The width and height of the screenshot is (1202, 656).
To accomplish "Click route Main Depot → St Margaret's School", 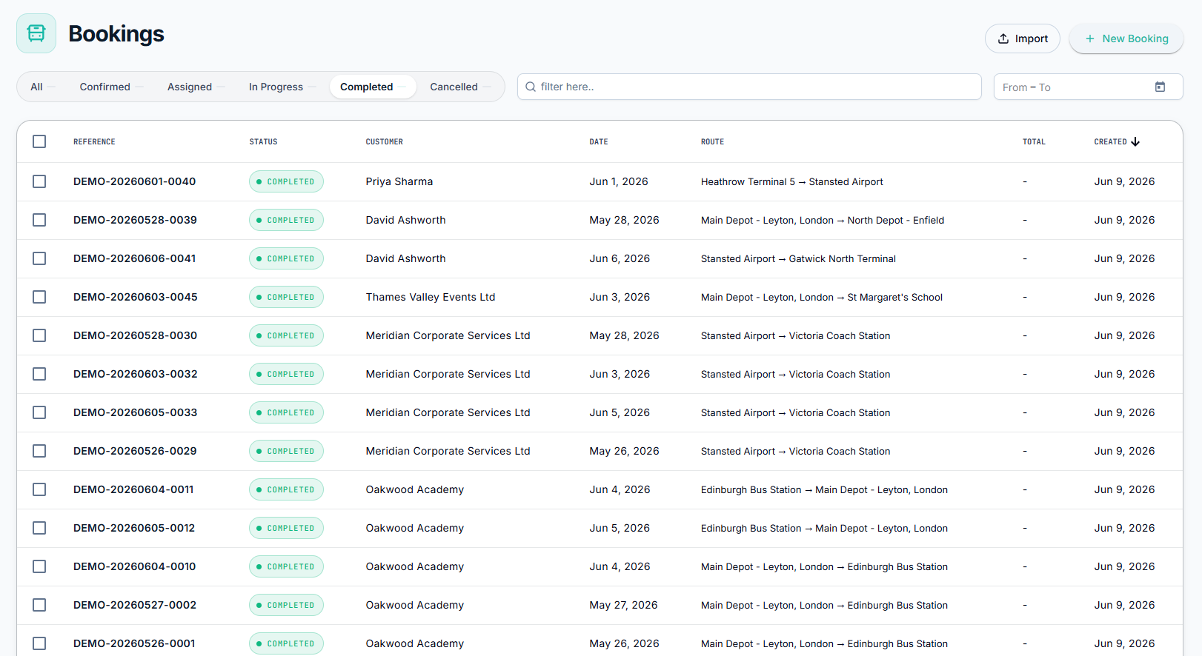I will click(x=821, y=297).
